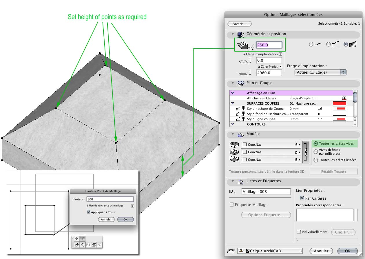Select the move tool in the pet palette
365x259 pixels.
tap(77, 239)
